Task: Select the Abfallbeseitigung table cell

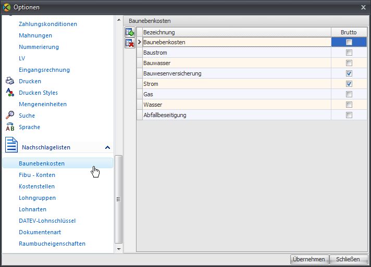Action: point(237,115)
